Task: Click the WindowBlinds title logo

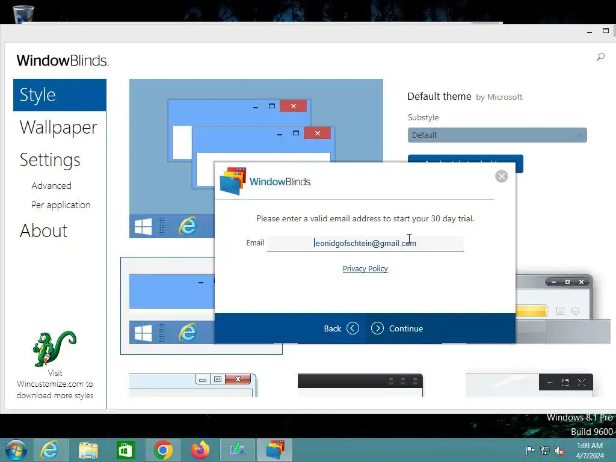Action: [x=62, y=61]
